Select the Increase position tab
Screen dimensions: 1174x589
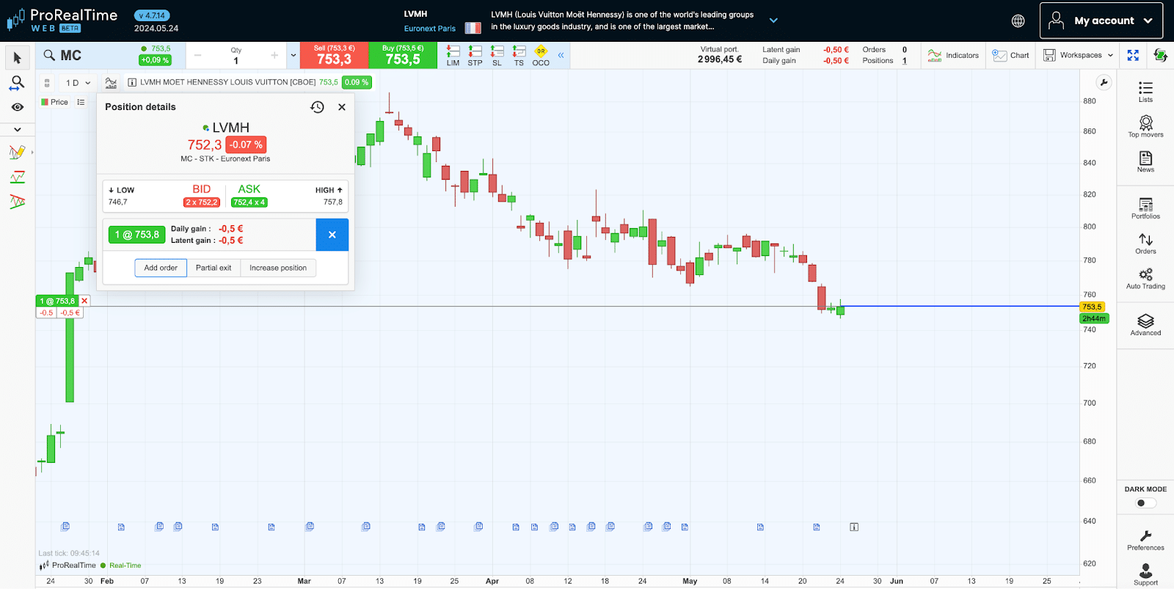pyautogui.click(x=278, y=268)
